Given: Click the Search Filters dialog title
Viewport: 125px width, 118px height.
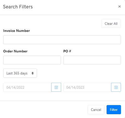Looking at the screenshot, I should click(x=18, y=7).
